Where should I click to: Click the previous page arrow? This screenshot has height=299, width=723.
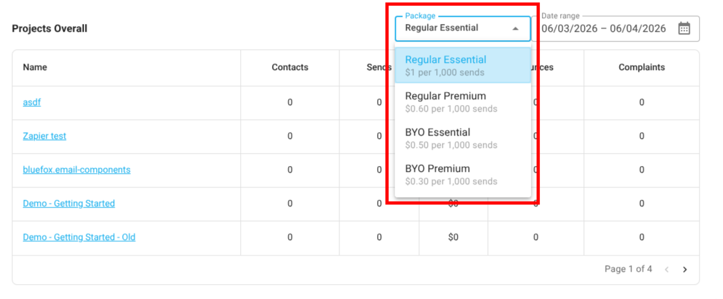click(x=665, y=269)
